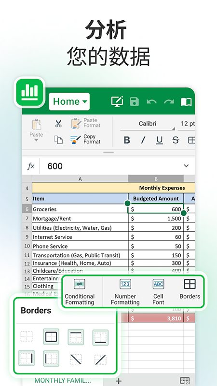Open Borders from the format bar

[190, 289]
